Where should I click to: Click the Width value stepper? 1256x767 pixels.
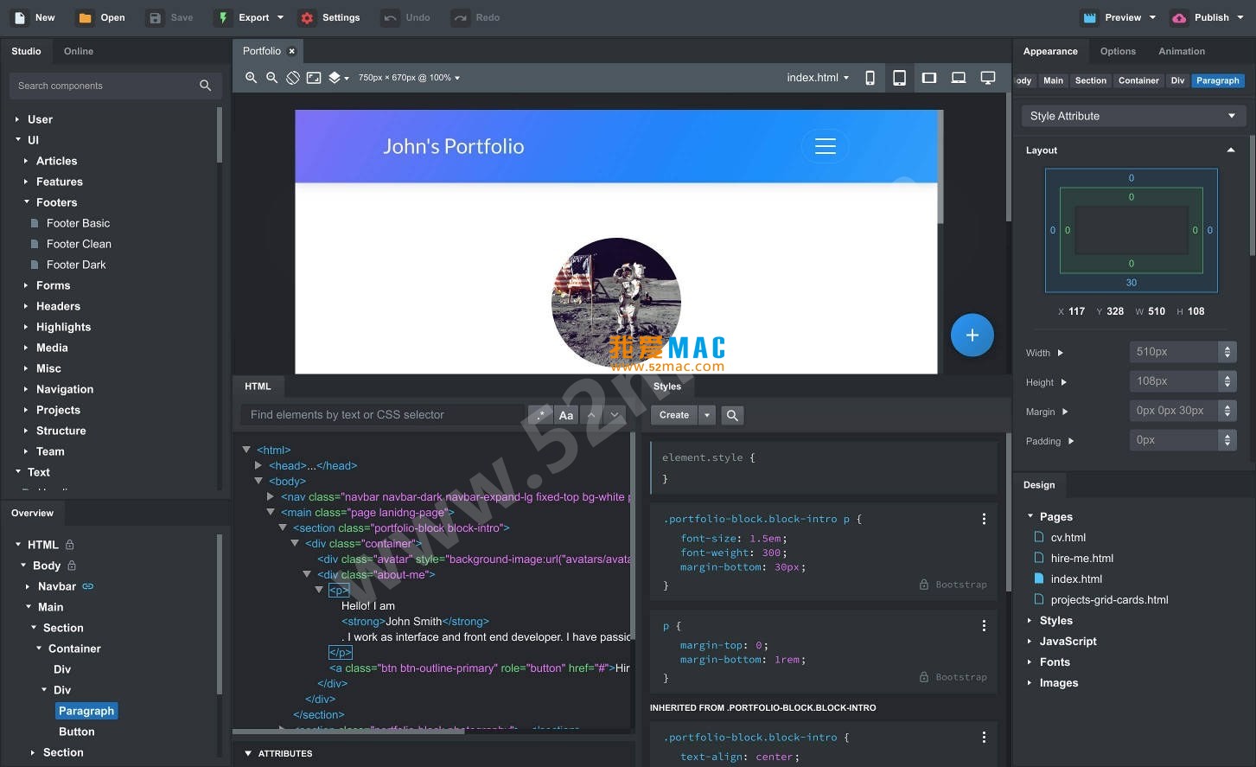pos(1227,352)
